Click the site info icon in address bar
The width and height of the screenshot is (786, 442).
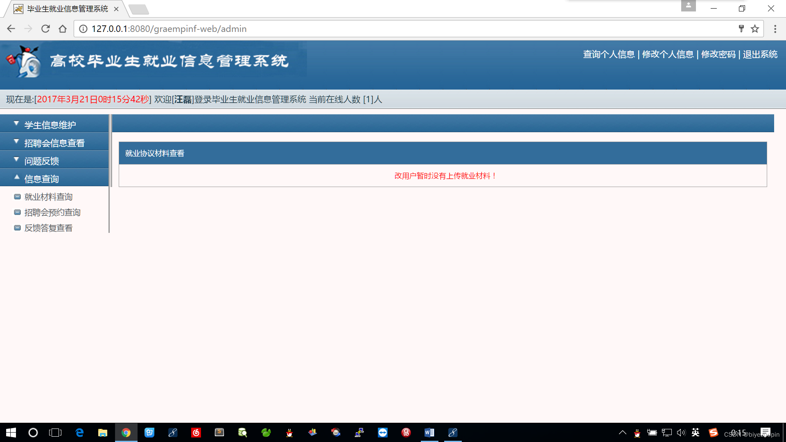click(83, 29)
